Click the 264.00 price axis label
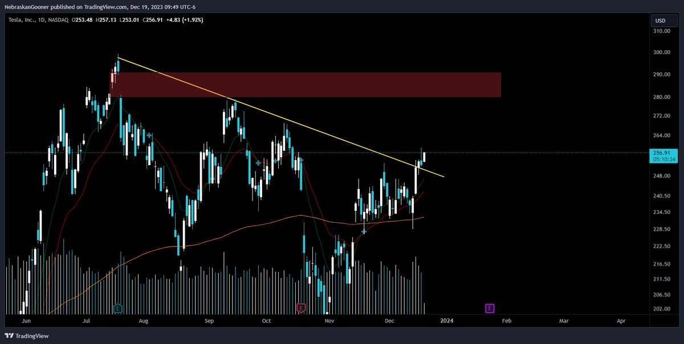Viewport: 684px width, 344px height. (663, 136)
